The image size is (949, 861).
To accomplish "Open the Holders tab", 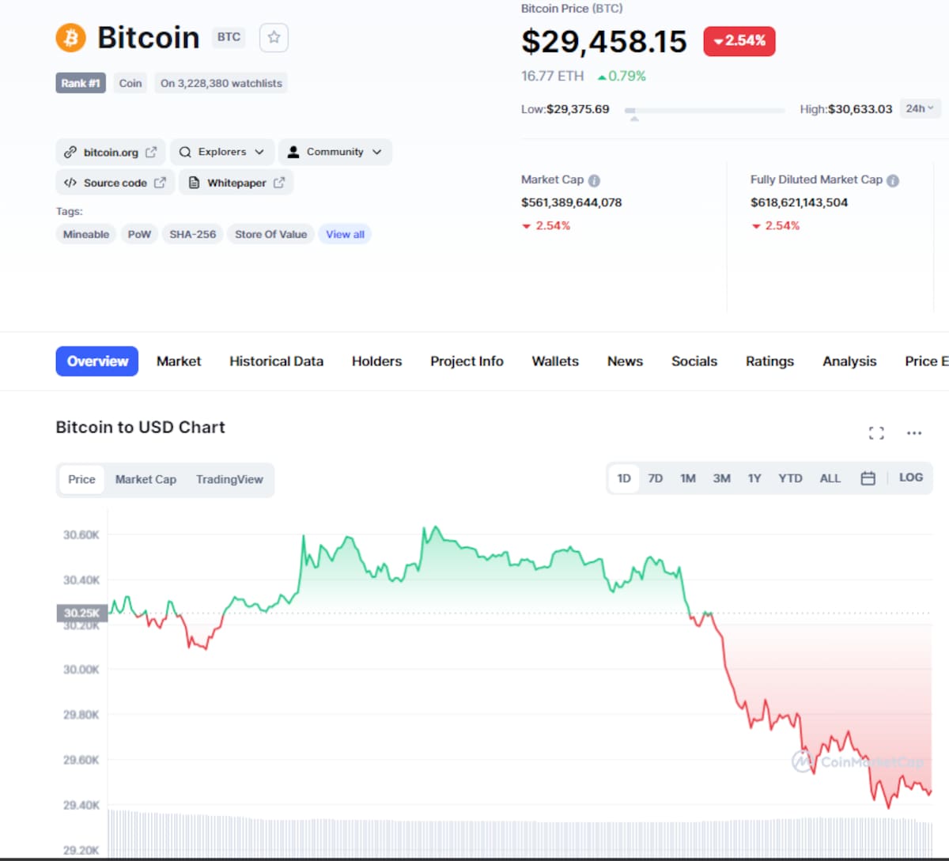I will click(376, 361).
